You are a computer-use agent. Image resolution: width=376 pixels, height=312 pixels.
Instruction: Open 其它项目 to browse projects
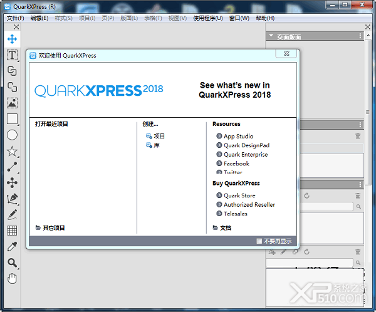tap(50, 228)
